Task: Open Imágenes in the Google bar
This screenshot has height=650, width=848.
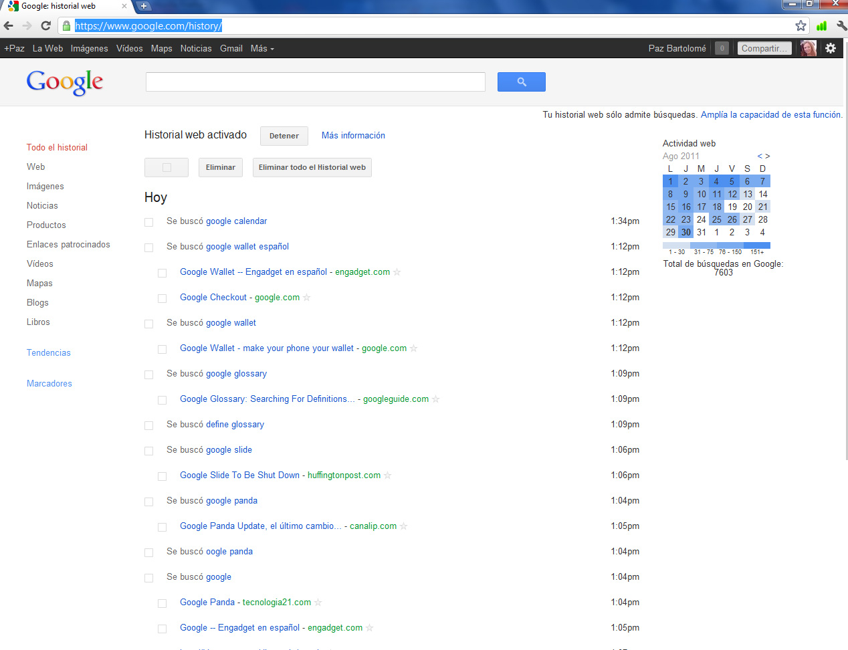Action: tap(89, 48)
